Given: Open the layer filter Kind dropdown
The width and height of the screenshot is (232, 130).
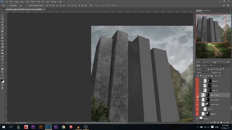Looking at the screenshot, I should point(202,69).
